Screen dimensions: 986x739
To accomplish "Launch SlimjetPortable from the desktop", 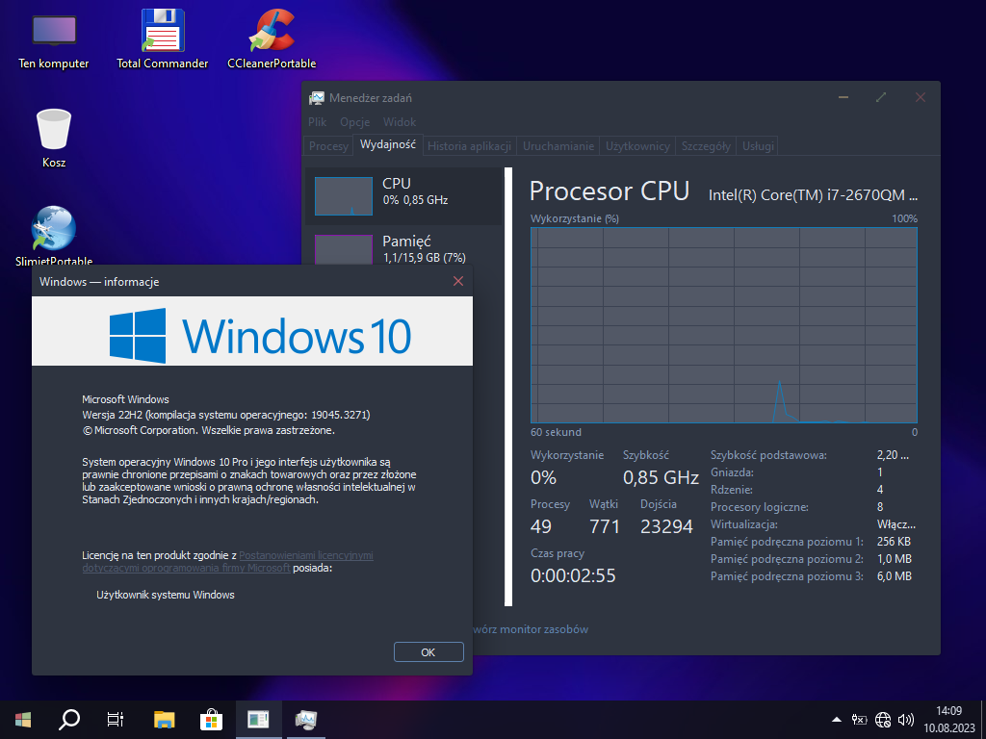I will click(54, 229).
